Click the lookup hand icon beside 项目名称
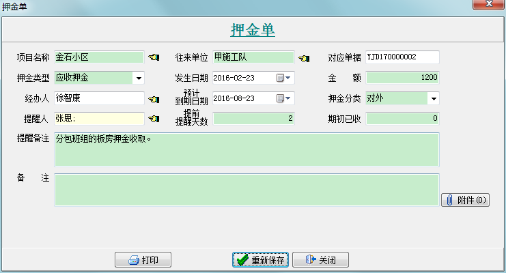This screenshot has width=506, height=273. pyautogui.click(x=154, y=57)
